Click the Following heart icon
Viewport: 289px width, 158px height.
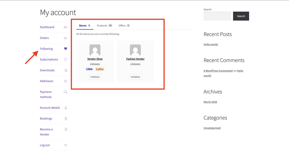pyautogui.click(x=65, y=49)
